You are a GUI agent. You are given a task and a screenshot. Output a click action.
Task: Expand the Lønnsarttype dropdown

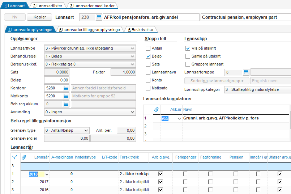tap(132, 48)
